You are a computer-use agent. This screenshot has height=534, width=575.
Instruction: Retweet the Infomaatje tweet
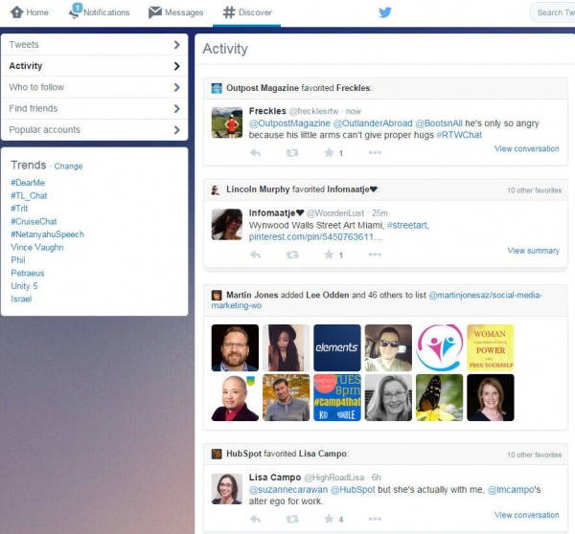[292, 255]
